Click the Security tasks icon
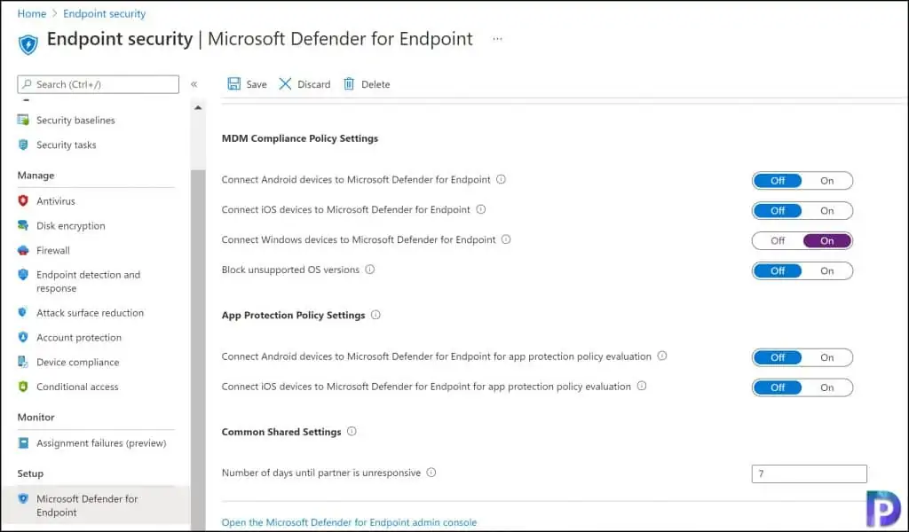 pyautogui.click(x=23, y=145)
